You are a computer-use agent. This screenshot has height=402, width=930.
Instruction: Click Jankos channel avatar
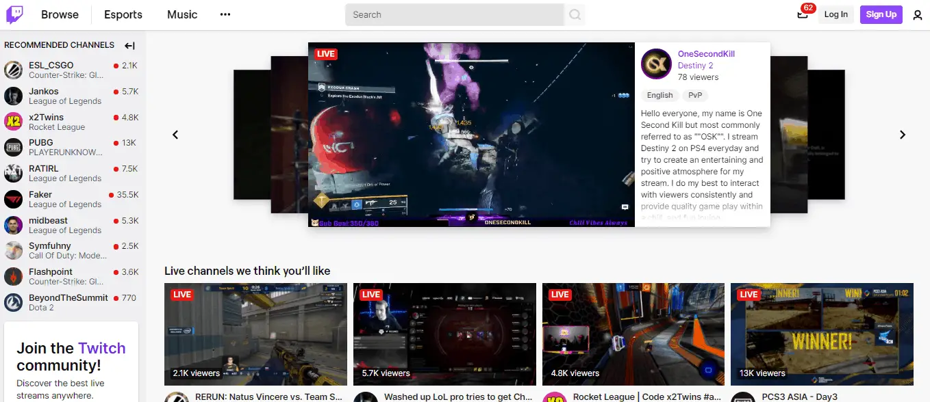click(x=13, y=96)
